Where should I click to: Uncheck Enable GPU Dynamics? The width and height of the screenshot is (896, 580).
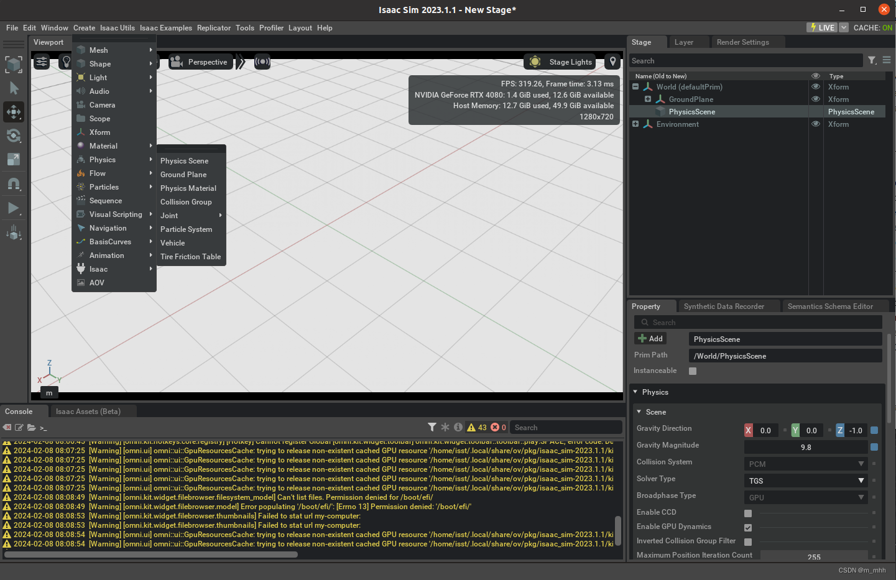(748, 527)
